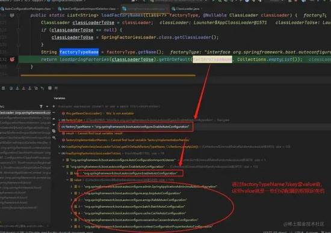Screen dimensions: 331x233
Task: Click the debugger Step Out icon
Action: (x=29, y=88)
